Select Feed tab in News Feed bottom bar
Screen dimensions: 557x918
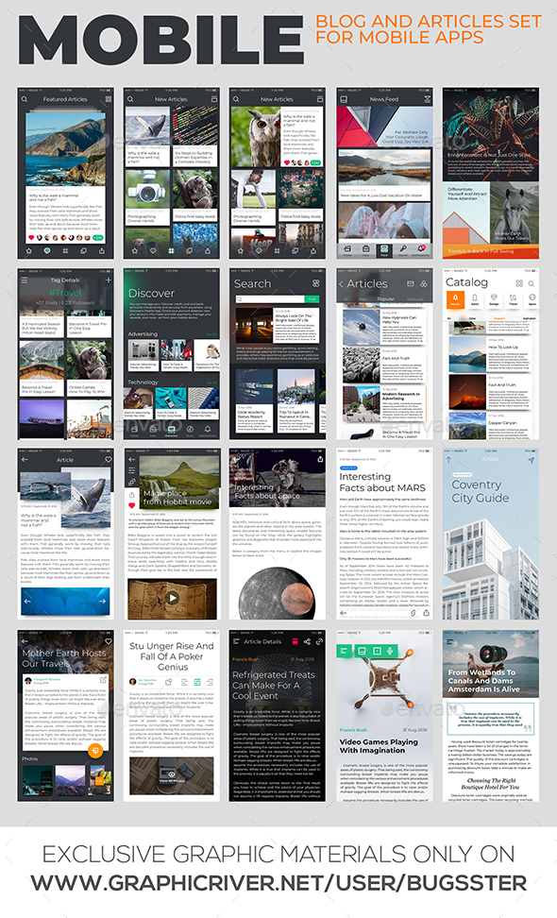pyautogui.click(x=384, y=250)
